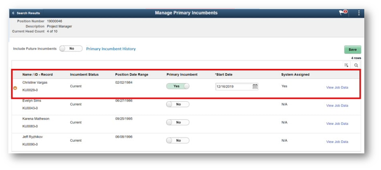
Task: Select record ID KU0043-0
Action: coord(30,108)
